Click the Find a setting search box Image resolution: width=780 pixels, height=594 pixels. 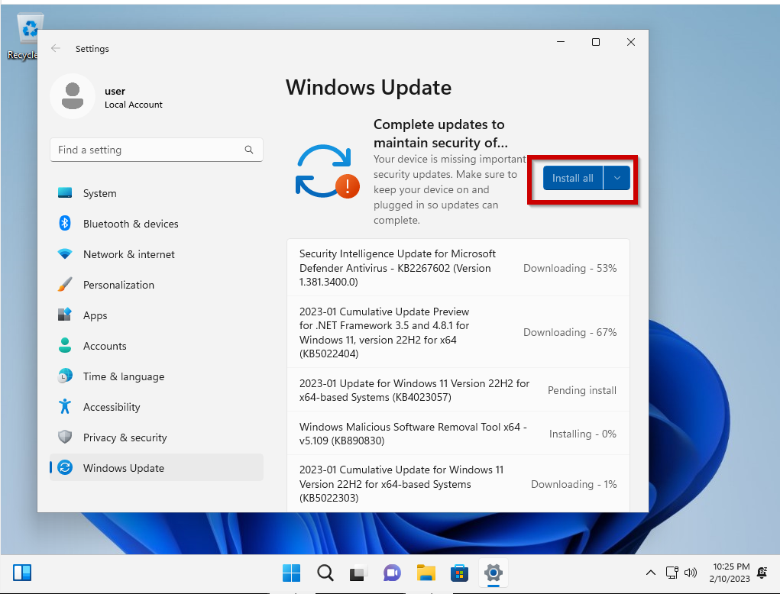tap(157, 150)
